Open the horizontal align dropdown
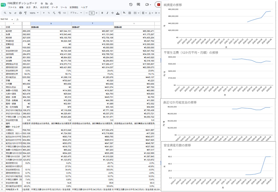Viewport: 278px width, 192px height. (x=144, y=13)
